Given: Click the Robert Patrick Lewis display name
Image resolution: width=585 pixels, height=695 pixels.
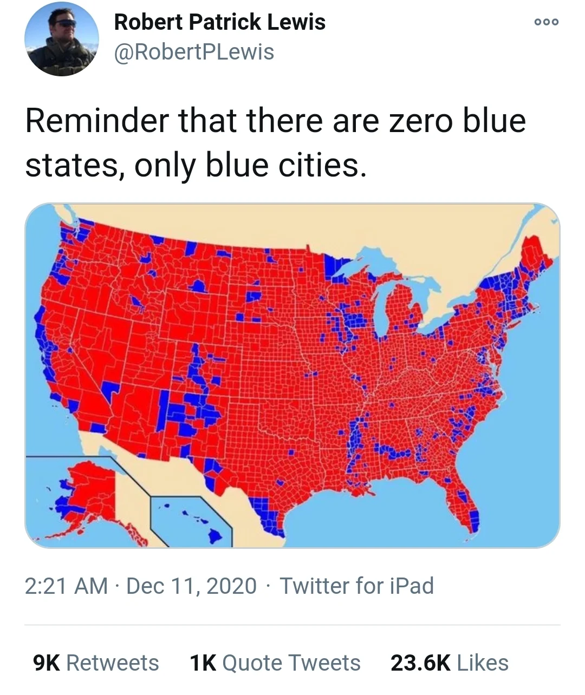Looking at the screenshot, I should [220, 22].
